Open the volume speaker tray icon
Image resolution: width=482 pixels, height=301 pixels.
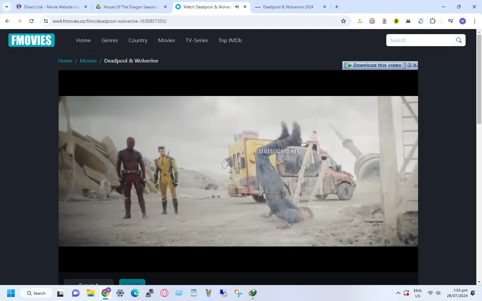(x=438, y=293)
